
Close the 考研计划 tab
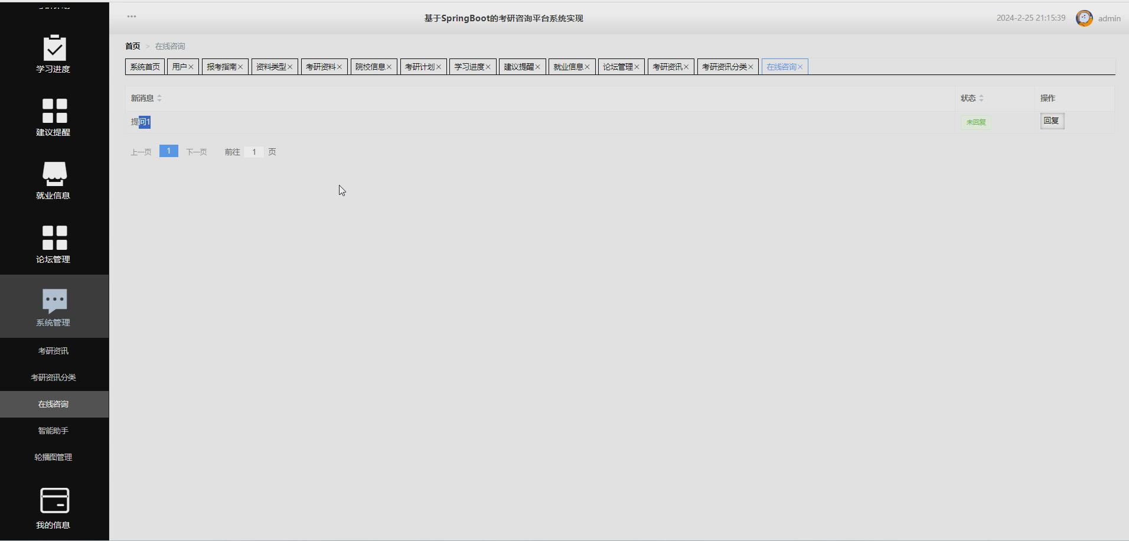point(439,67)
